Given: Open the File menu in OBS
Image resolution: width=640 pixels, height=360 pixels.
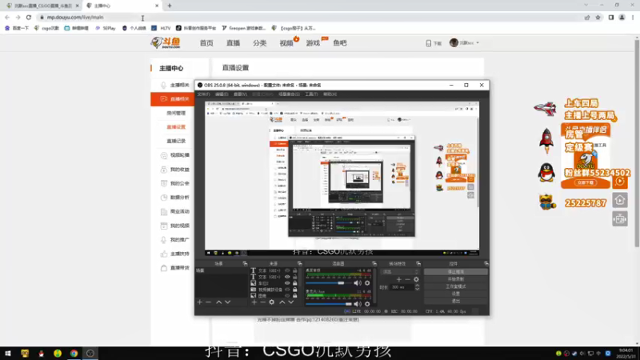Looking at the screenshot, I should point(203,94).
